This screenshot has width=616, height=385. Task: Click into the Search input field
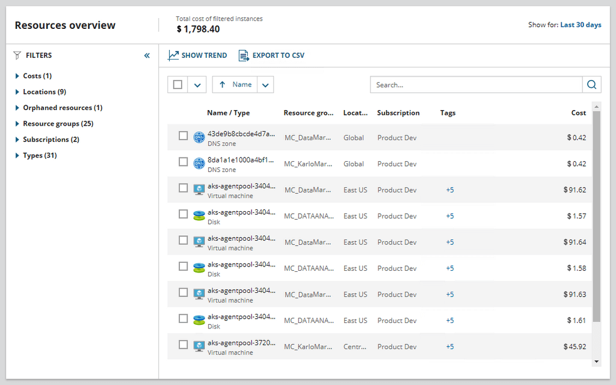[x=476, y=85]
